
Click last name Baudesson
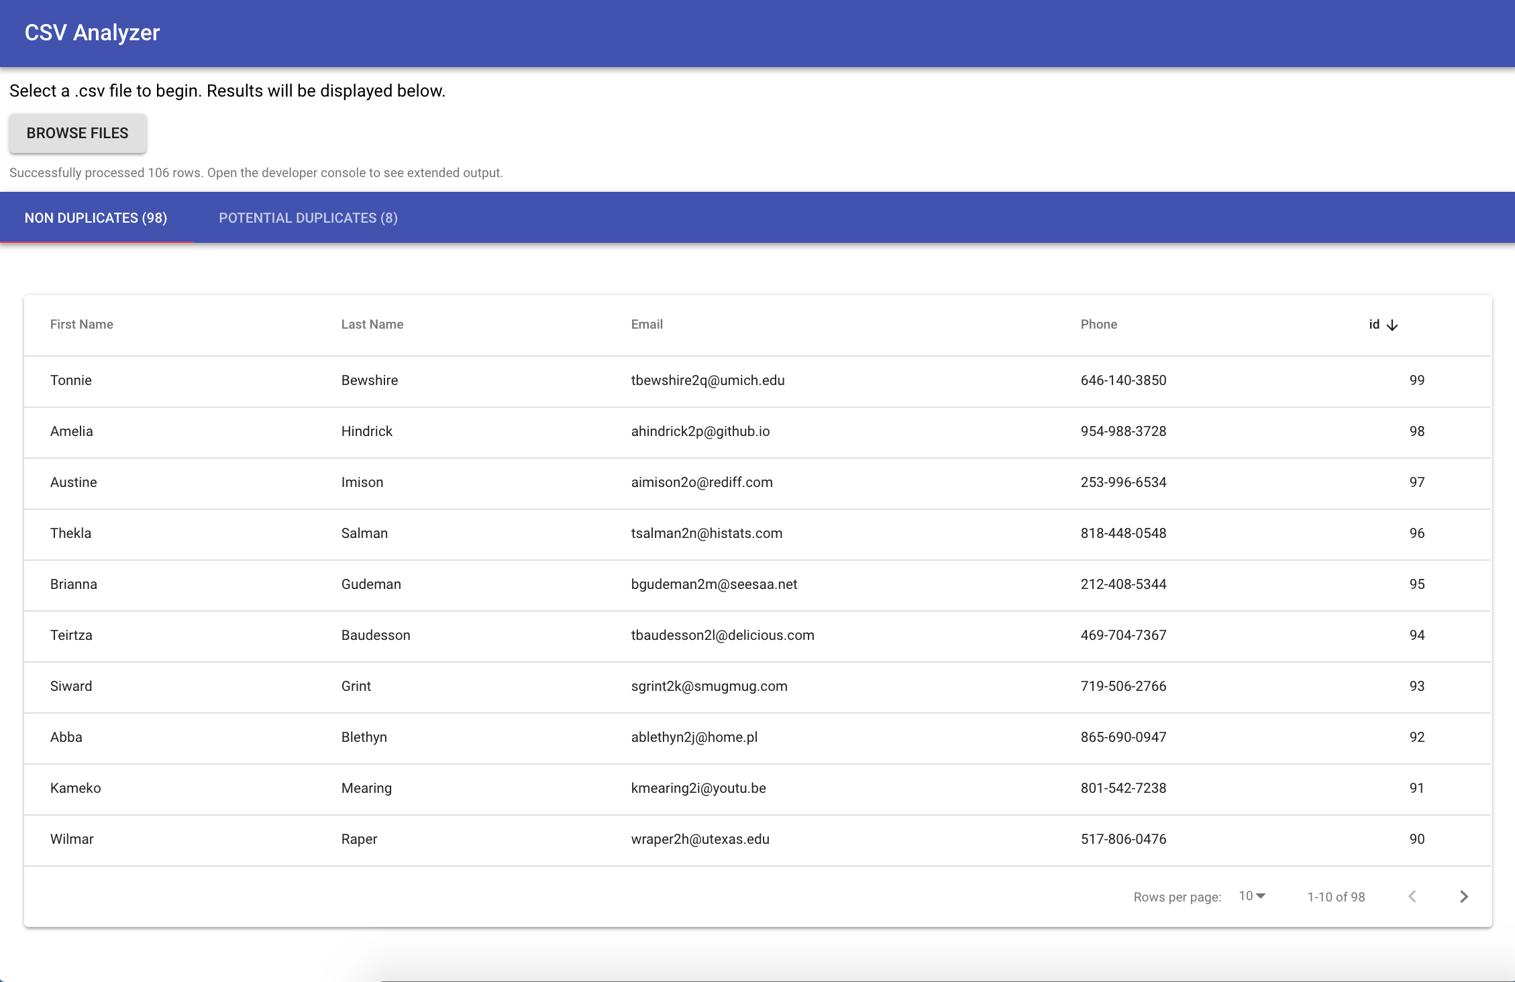(376, 635)
